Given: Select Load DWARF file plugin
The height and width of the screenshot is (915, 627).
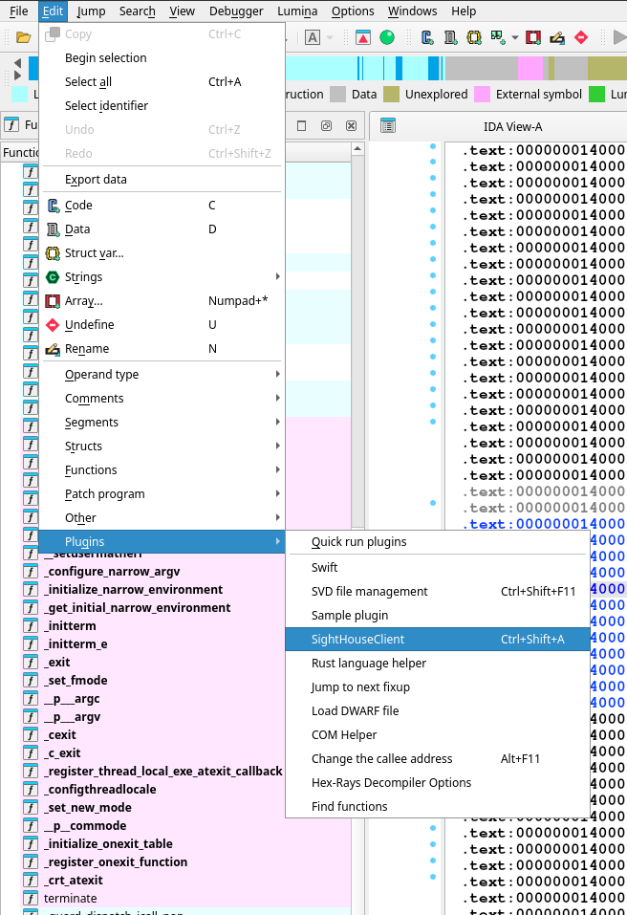Looking at the screenshot, I should point(438,710).
